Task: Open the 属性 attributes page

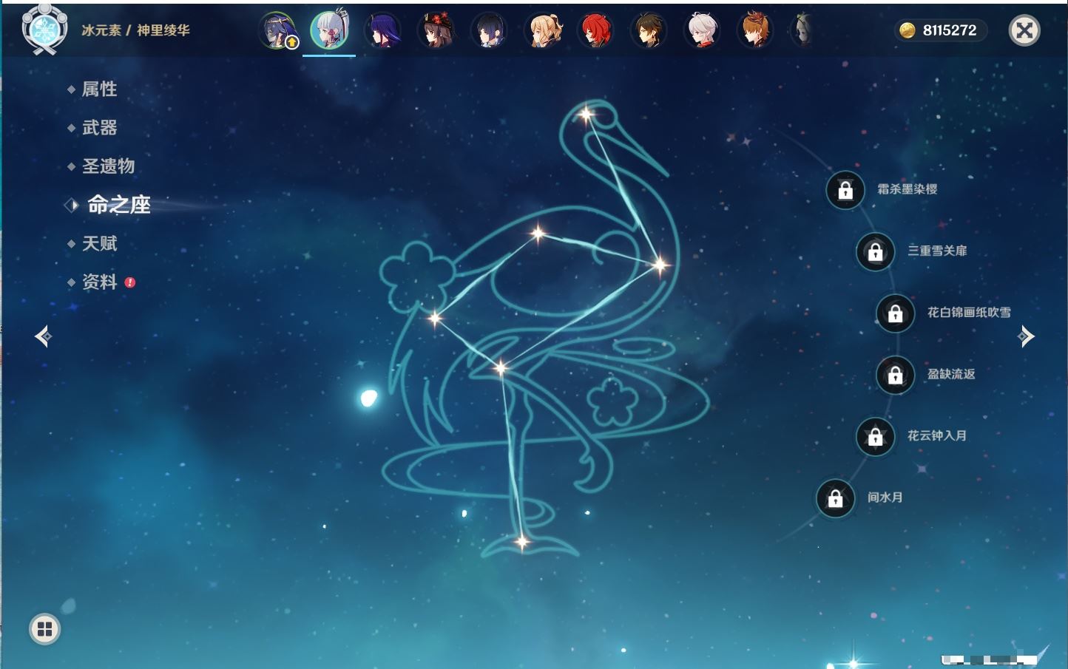Action: point(99,89)
